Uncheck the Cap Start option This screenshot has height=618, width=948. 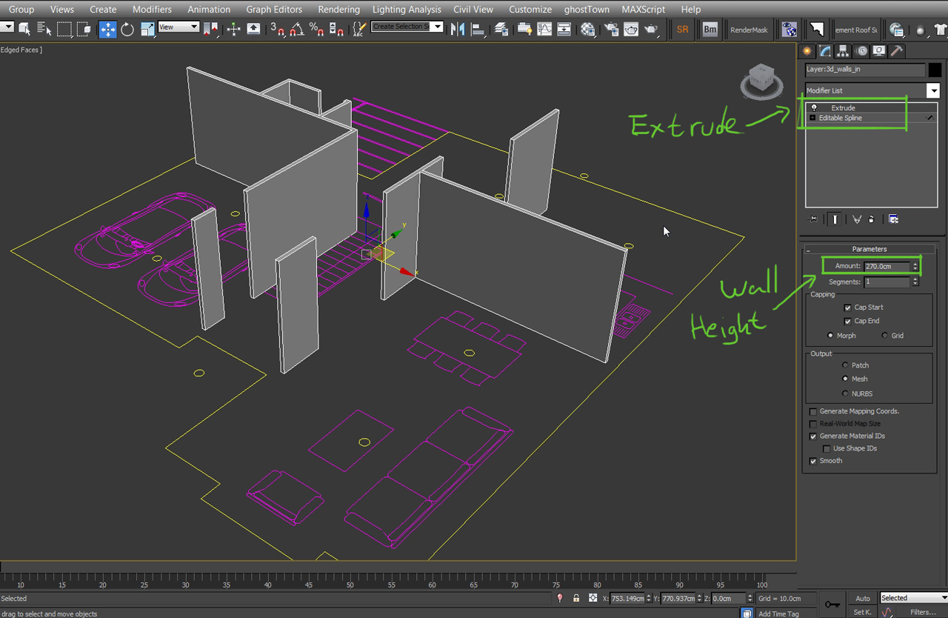(848, 307)
